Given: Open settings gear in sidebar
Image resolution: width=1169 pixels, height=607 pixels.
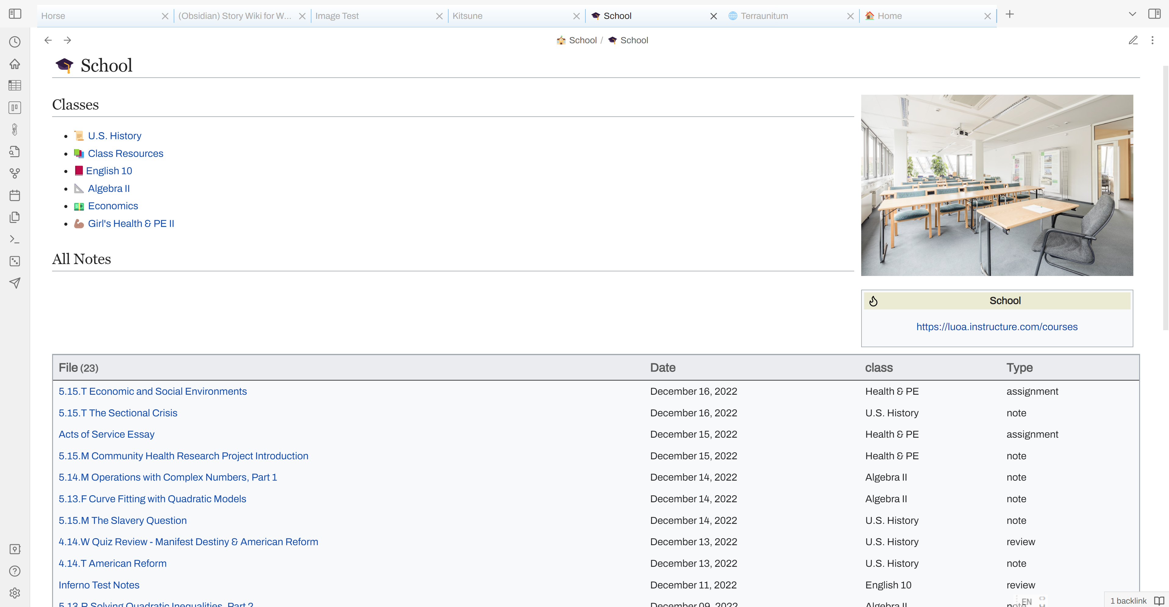Looking at the screenshot, I should pyautogui.click(x=15, y=592).
